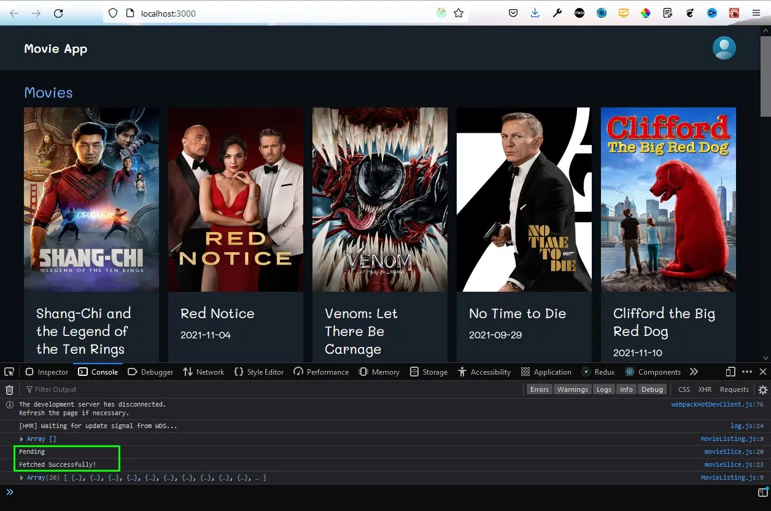Image resolution: width=771 pixels, height=511 pixels.
Task: Open the Inspector tab
Action: click(x=47, y=372)
